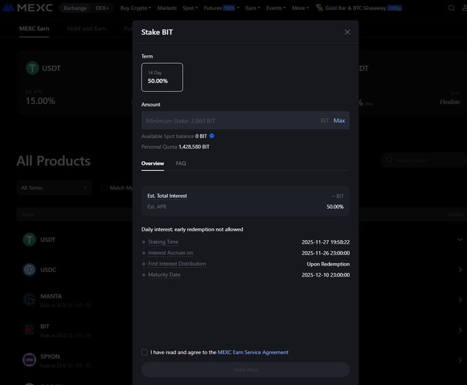
Task: Click the blue icon beside Available Spot balance
Action: coord(212,136)
